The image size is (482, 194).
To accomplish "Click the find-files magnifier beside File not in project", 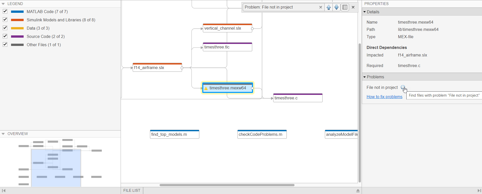I will coord(403,87).
